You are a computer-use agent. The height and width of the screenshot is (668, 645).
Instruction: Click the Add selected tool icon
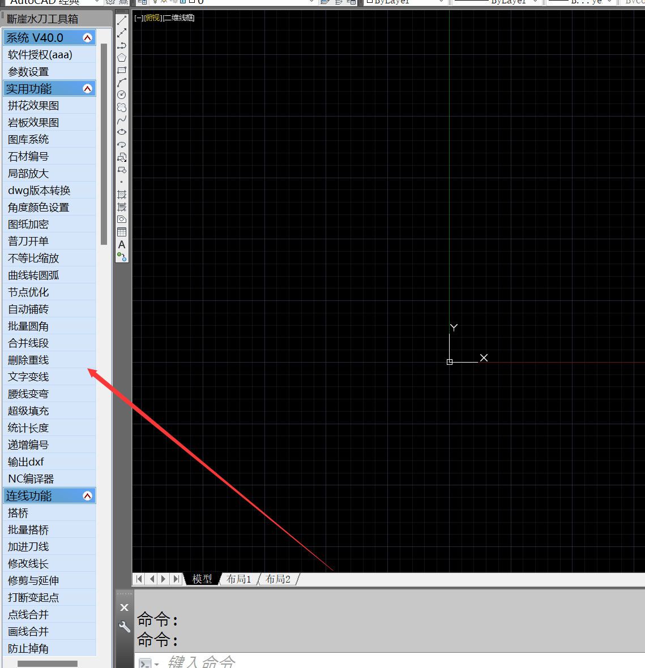point(122,257)
